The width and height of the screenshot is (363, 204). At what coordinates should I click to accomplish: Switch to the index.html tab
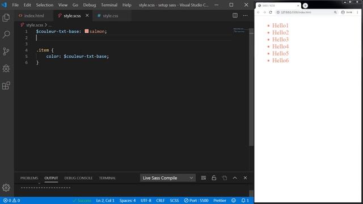tap(34, 16)
